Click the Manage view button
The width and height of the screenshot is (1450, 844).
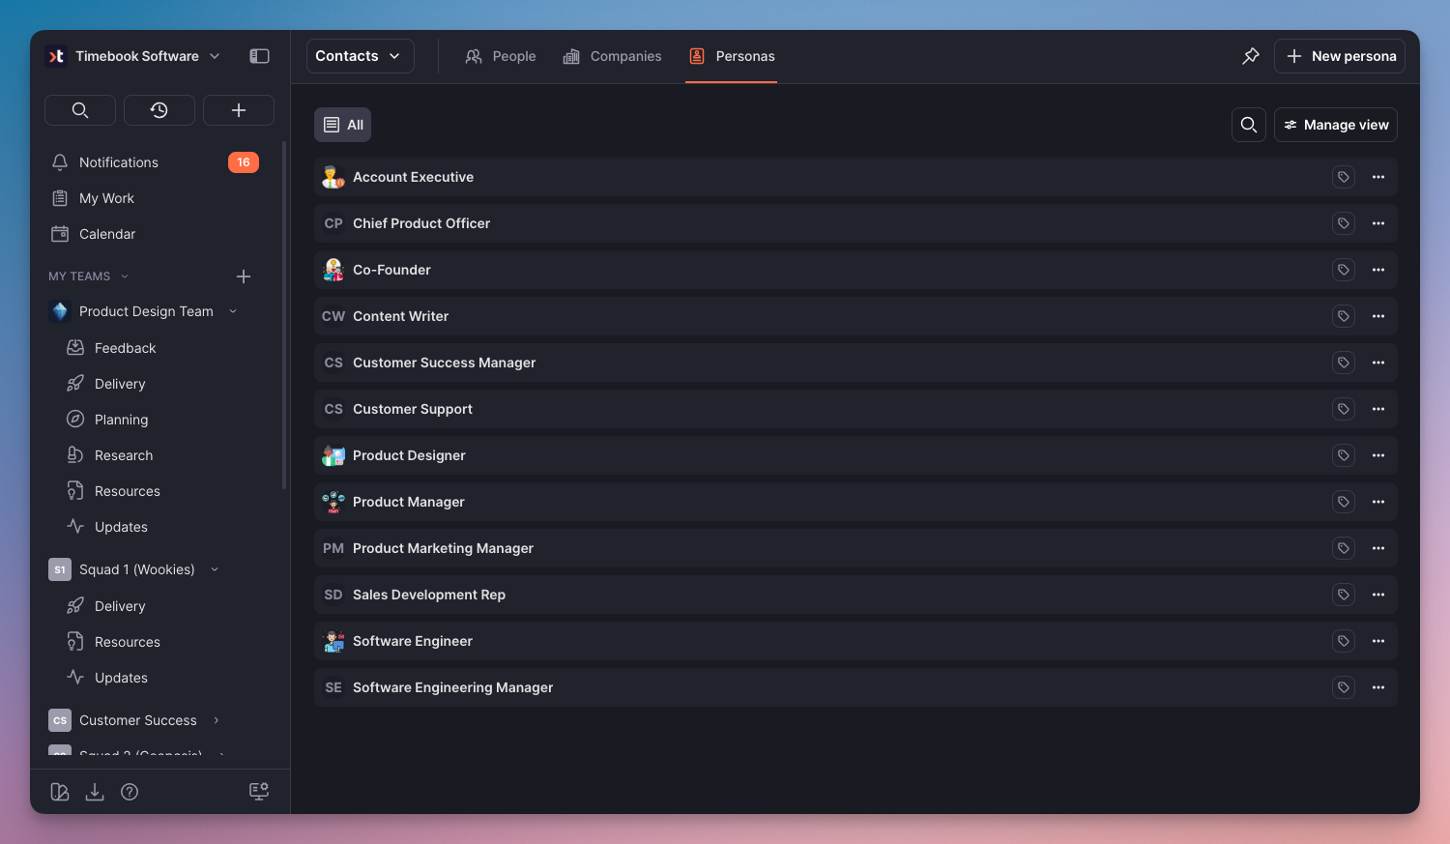tap(1336, 125)
